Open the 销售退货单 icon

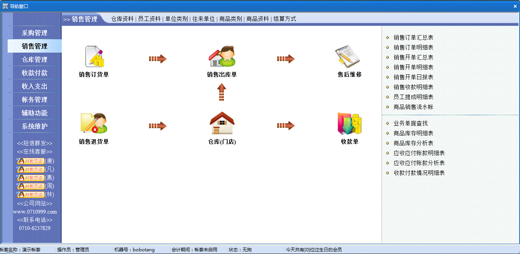click(94, 123)
